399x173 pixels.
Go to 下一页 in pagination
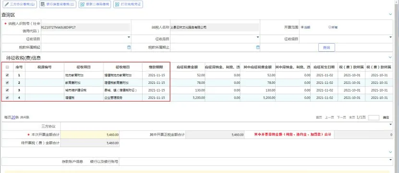[x=341, y=117]
